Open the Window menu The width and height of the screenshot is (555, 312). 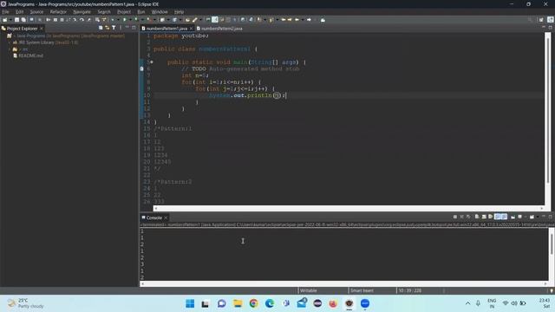160,11
